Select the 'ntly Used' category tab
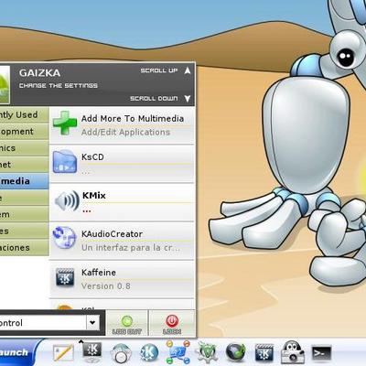This screenshot has width=366, height=366. pos(25,115)
